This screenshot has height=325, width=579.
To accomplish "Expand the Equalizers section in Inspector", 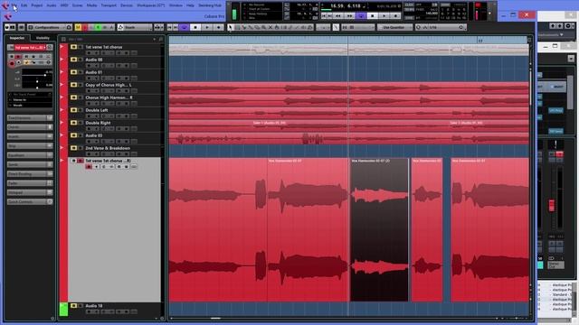I will [x=30, y=155].
